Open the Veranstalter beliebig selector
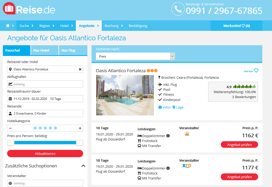 click(45, 183)
